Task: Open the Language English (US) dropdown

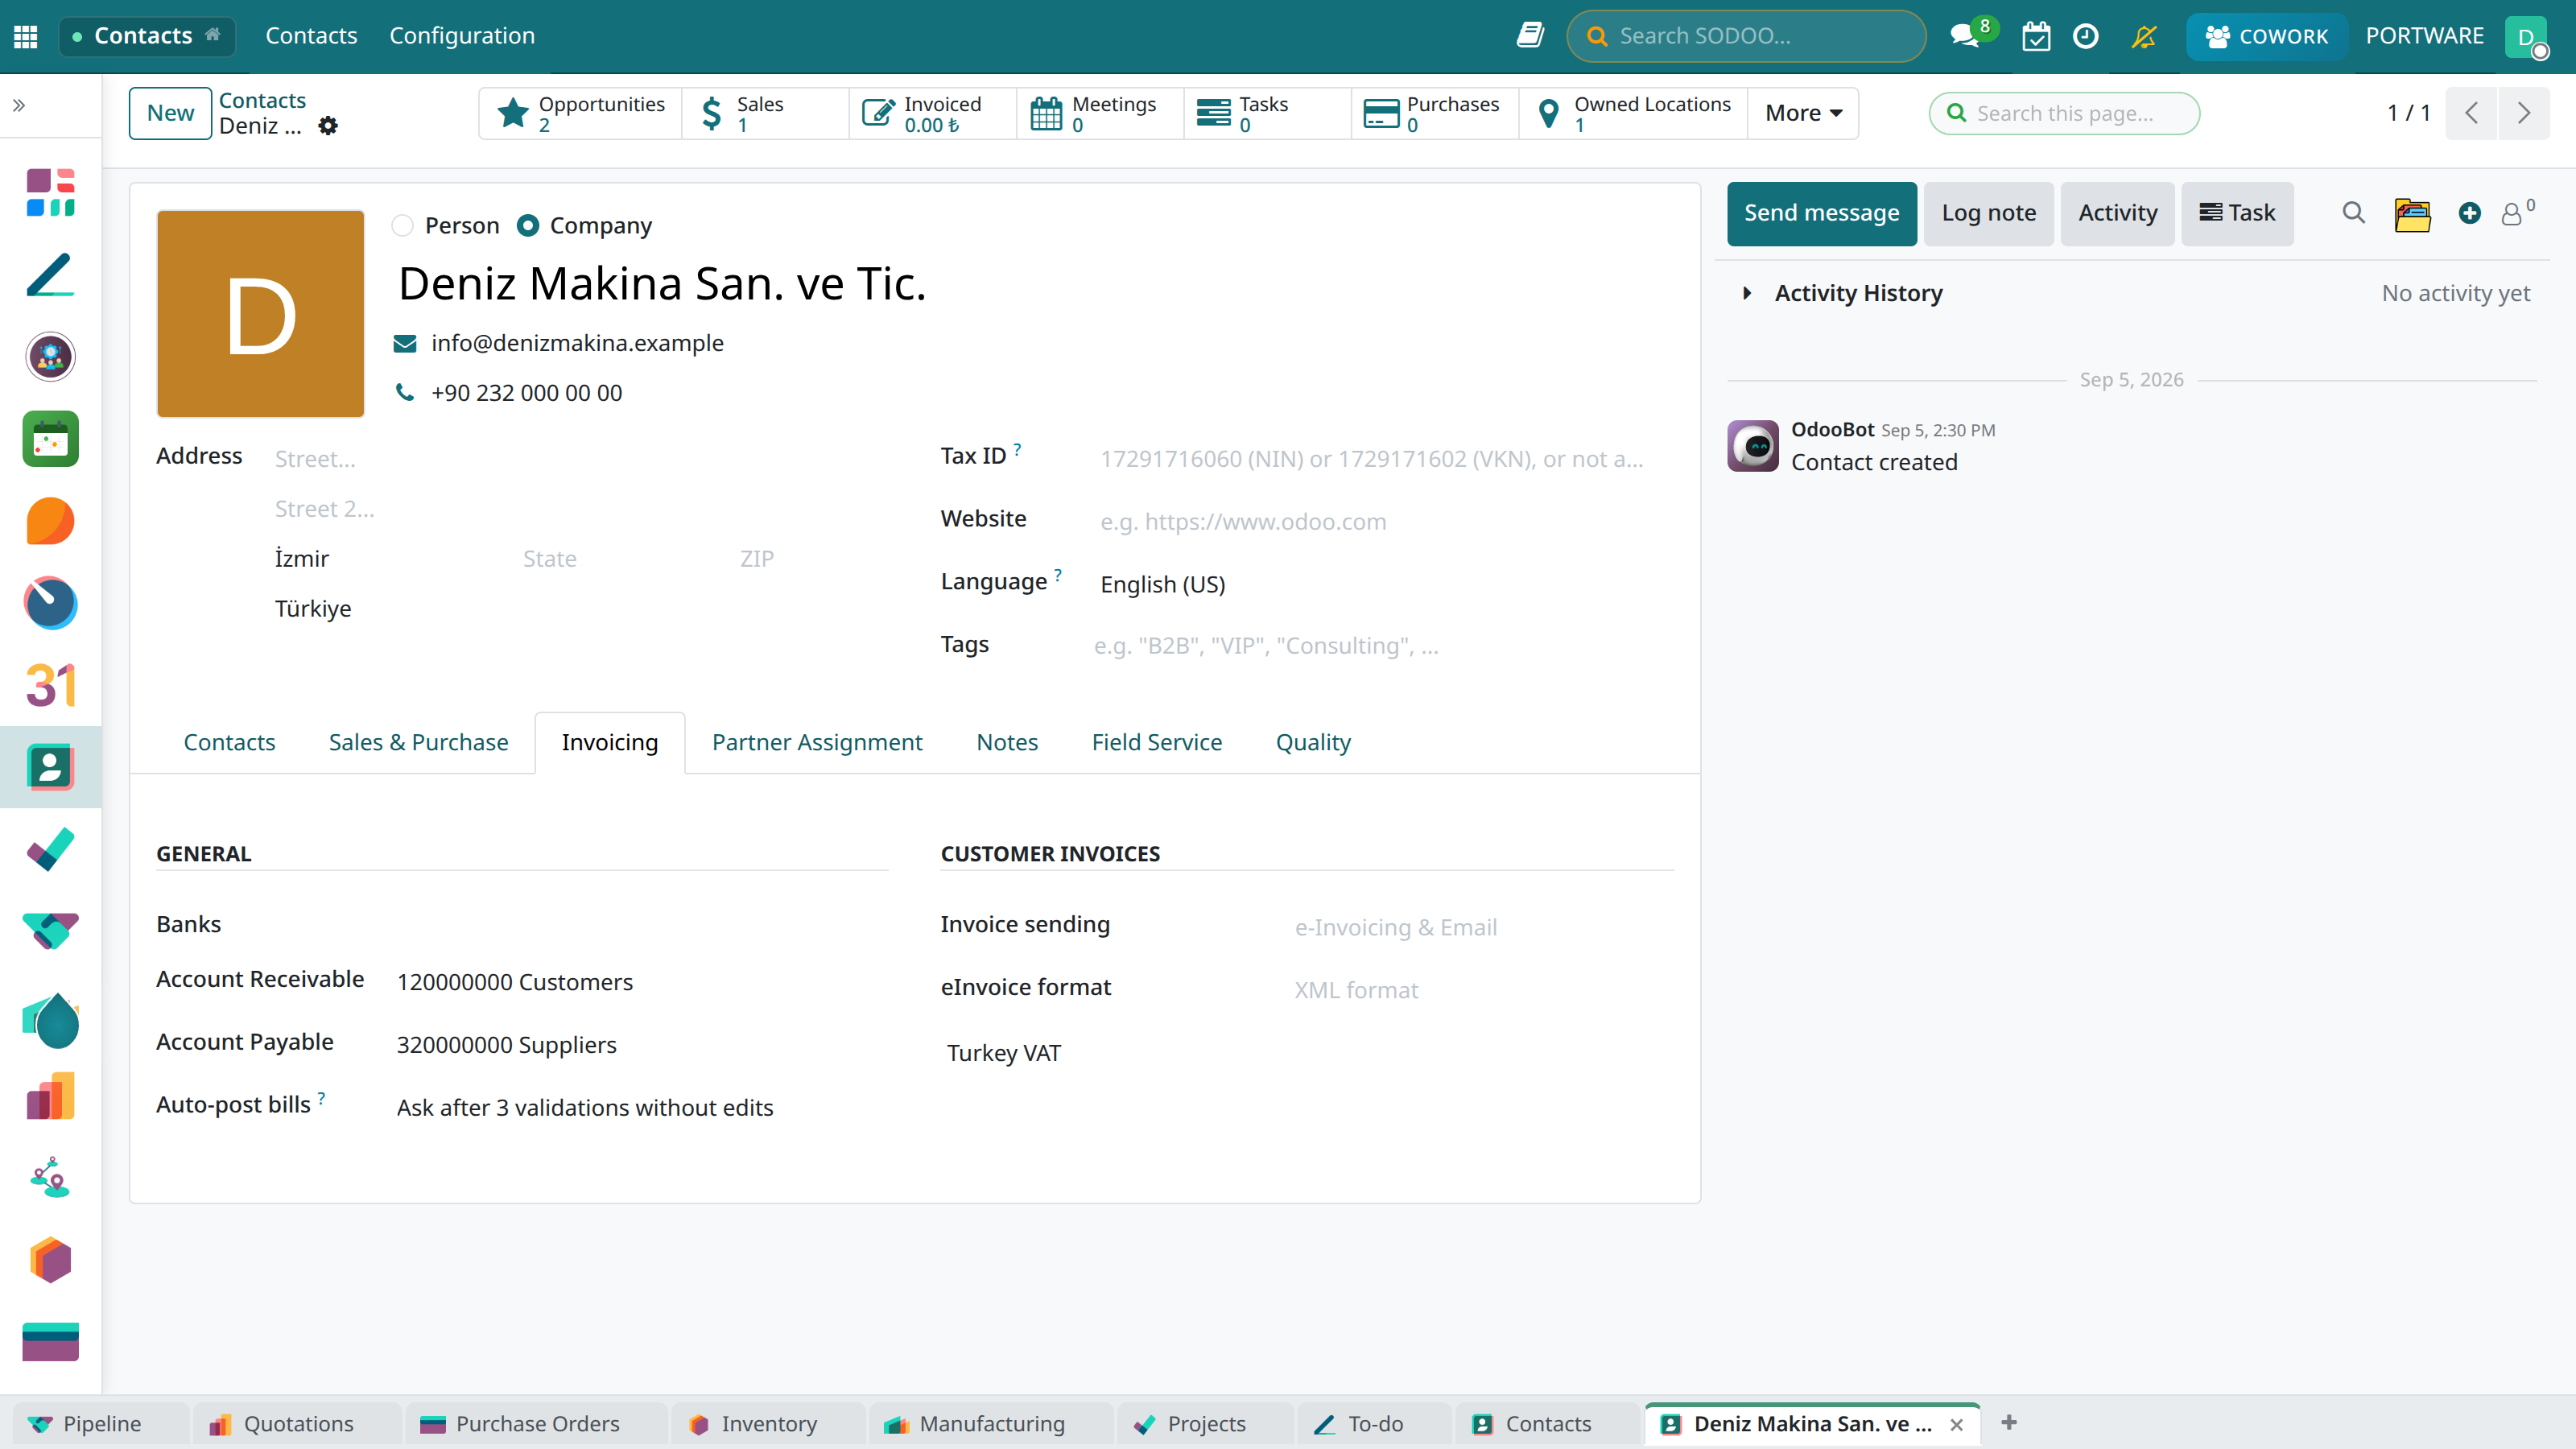Action: (1385, 584)
